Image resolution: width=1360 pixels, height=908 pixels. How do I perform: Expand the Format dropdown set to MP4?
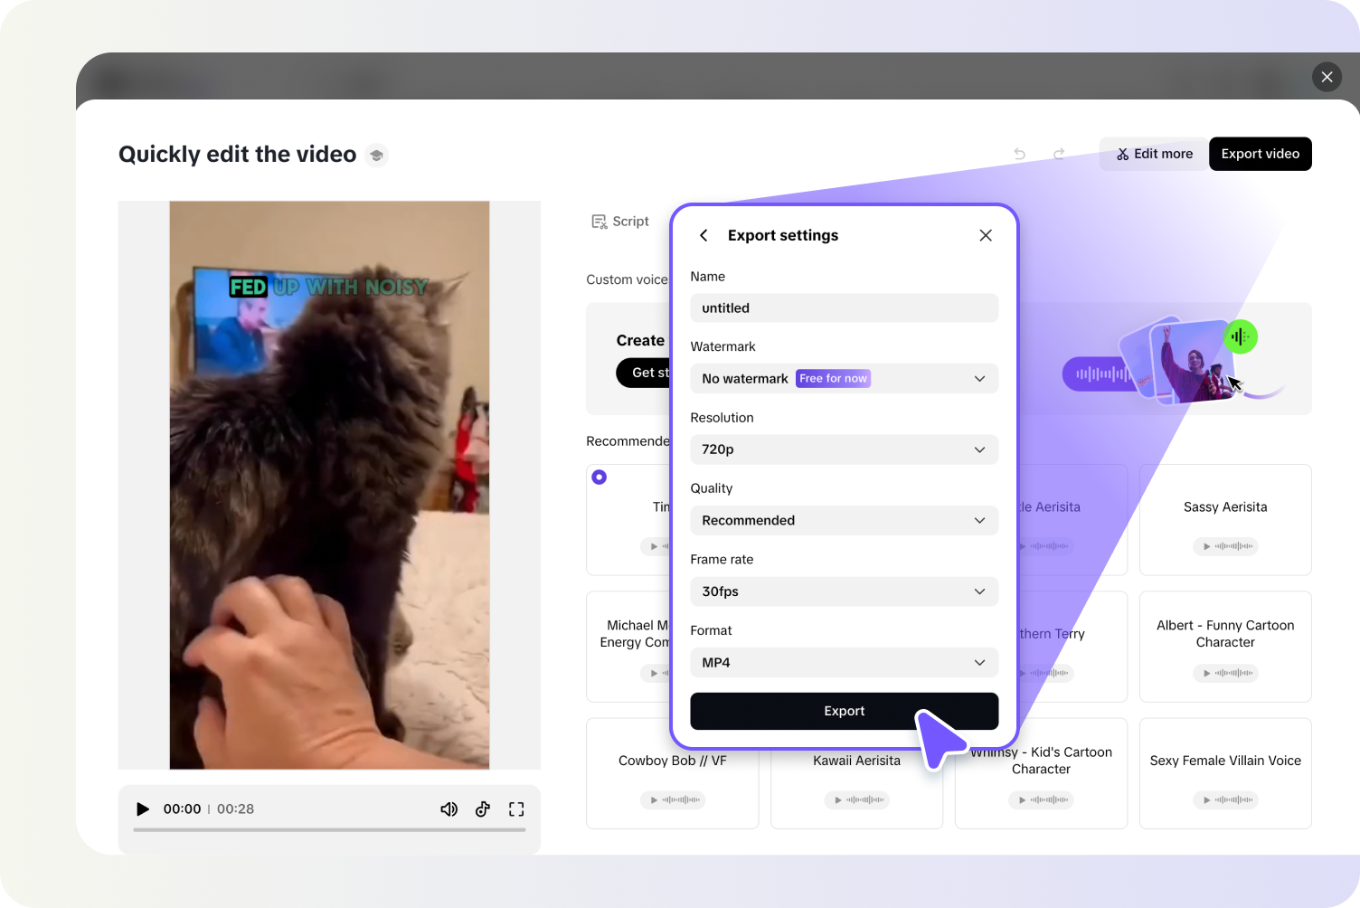844,662
